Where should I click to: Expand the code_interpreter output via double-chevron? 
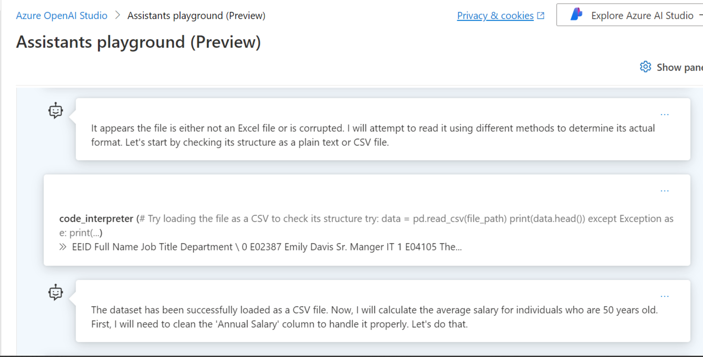[63, 247]
